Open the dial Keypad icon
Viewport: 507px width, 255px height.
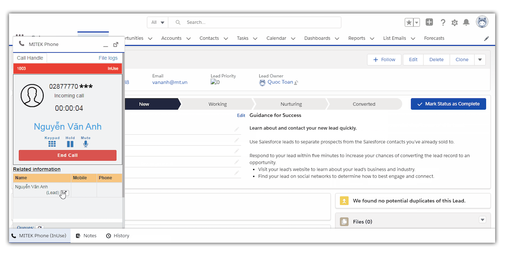click(x=52, y=144)
